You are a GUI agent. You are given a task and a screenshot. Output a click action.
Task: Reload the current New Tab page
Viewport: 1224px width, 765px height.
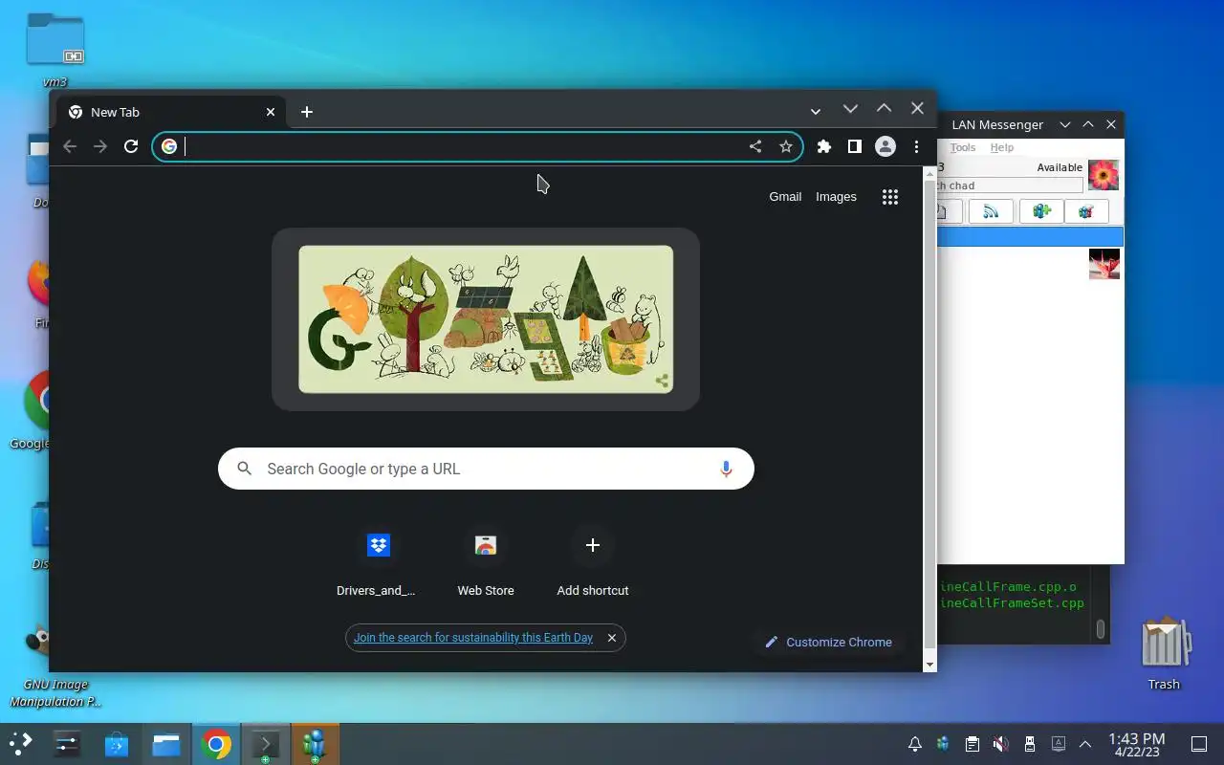[131, 146]
